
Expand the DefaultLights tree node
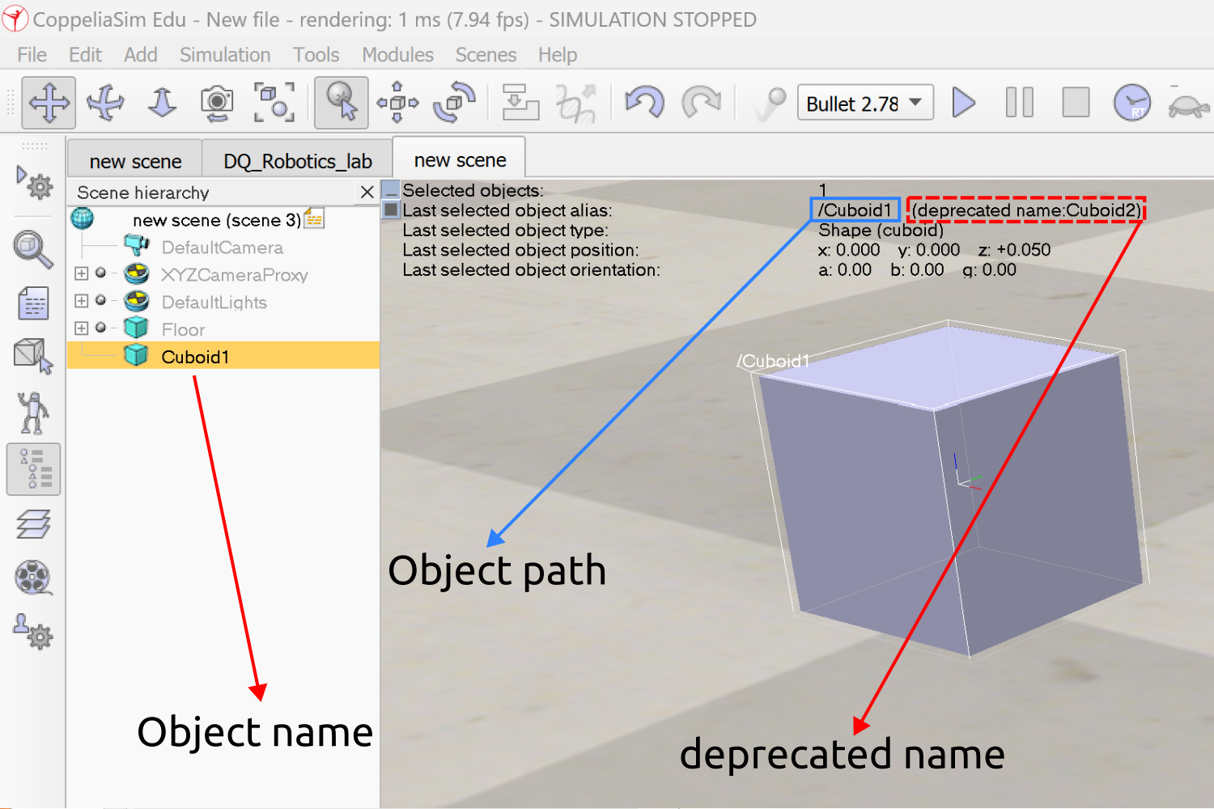[x=81, y=301]
